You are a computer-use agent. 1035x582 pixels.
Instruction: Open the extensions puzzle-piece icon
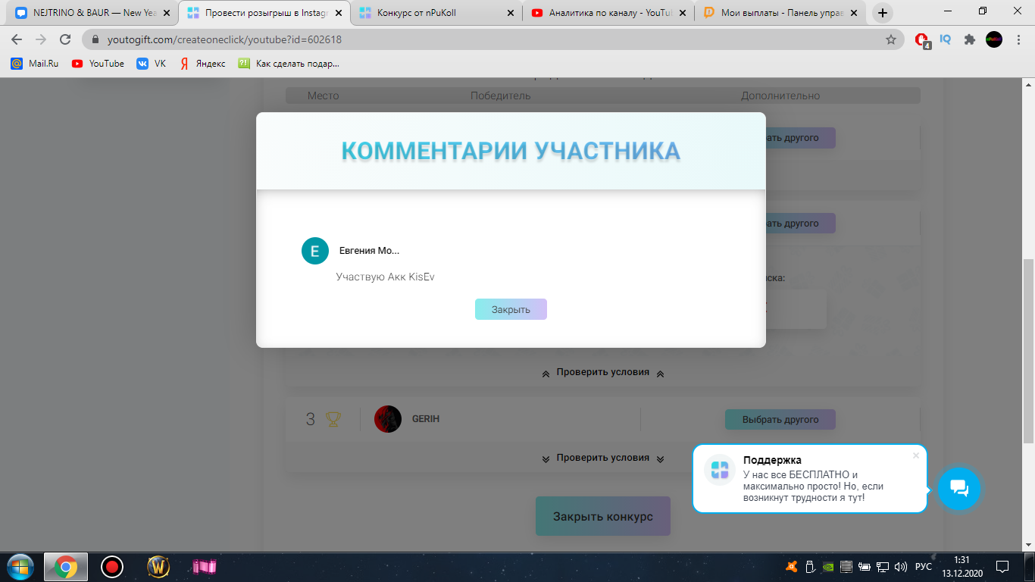[970, 39]
